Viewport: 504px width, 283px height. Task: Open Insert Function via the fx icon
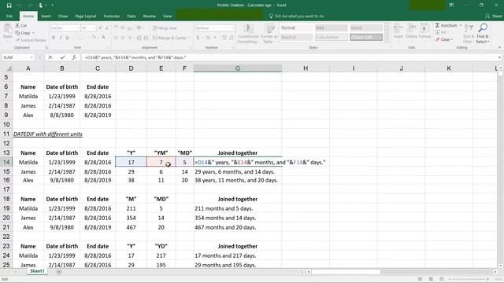74,57
